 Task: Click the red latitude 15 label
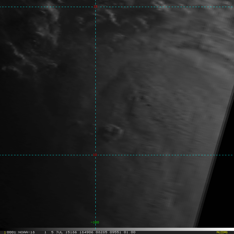tap(95, 7)
